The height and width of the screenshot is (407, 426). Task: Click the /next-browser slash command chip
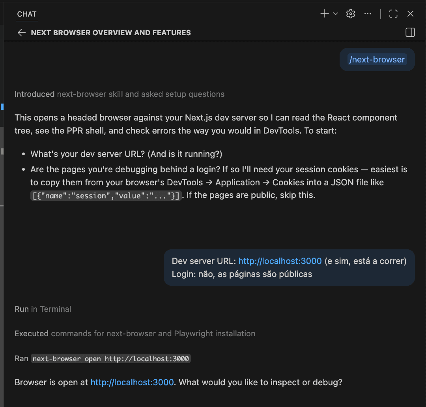(377, 60)
